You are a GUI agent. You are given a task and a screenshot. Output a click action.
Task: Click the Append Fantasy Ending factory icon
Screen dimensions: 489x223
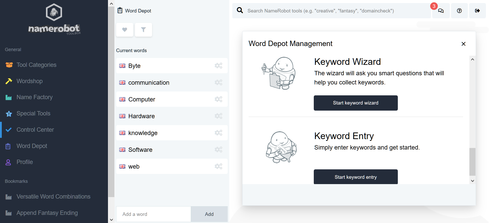click(x=8, y=213)
